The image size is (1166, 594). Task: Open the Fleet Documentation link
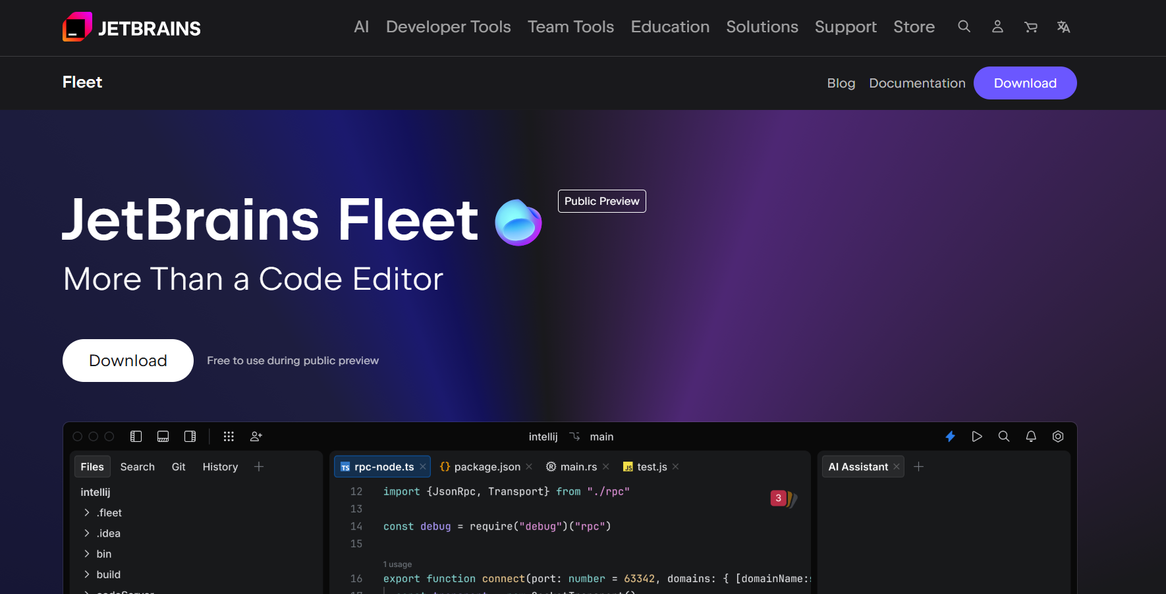pyautogui.click(x=917, y=83)
